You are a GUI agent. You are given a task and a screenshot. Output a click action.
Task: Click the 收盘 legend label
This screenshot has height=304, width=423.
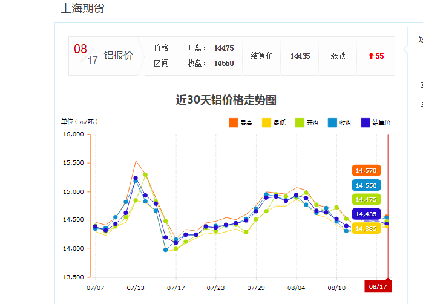(346, 123)
